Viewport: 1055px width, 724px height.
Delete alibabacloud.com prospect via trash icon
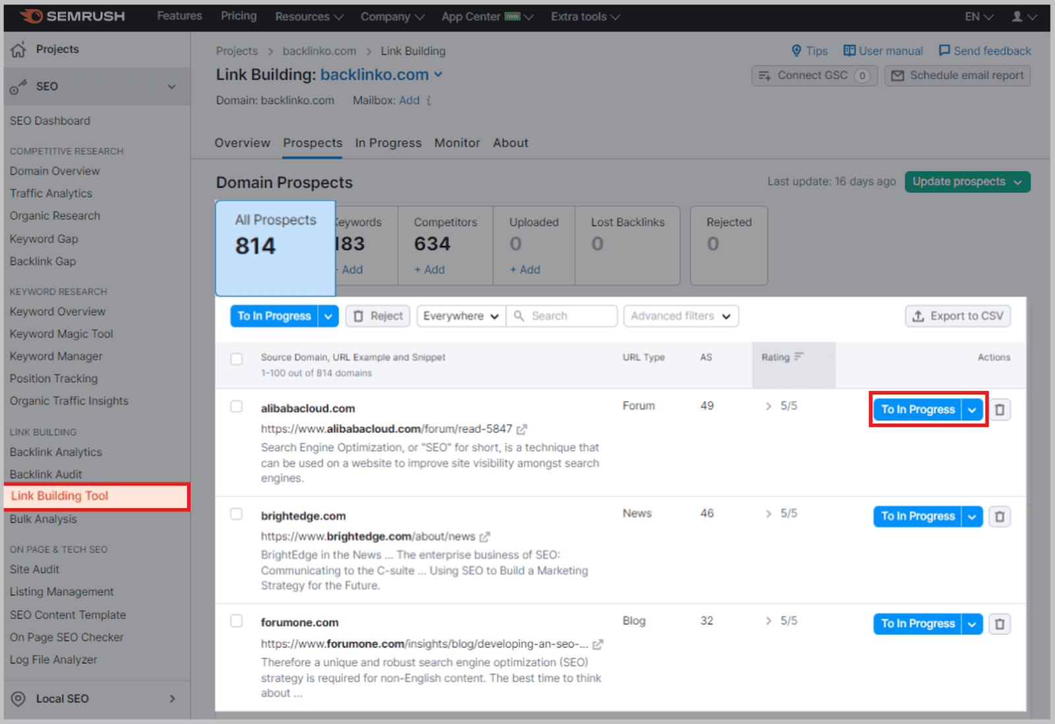1000,409
